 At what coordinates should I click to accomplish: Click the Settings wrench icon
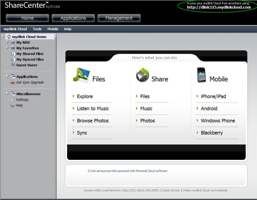click(x=13, y=99)
